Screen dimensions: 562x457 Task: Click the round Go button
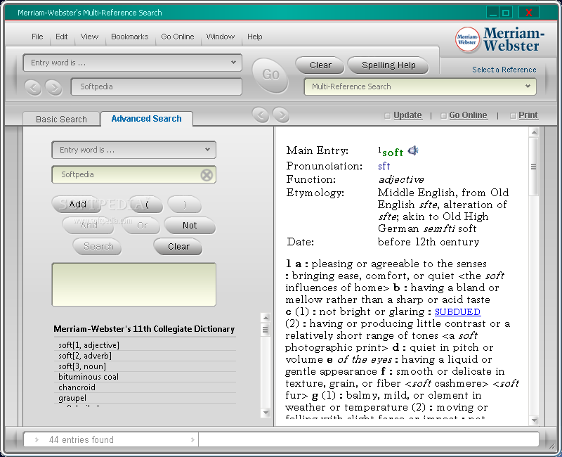point(270,75)
